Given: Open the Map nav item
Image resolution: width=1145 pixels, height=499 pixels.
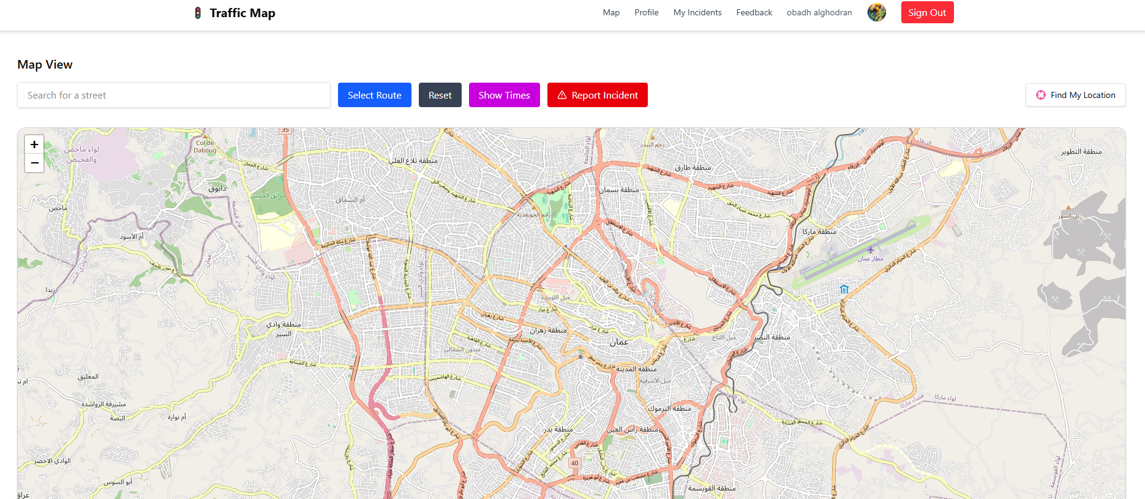Looking at the screenshot, I should [610, 12].
